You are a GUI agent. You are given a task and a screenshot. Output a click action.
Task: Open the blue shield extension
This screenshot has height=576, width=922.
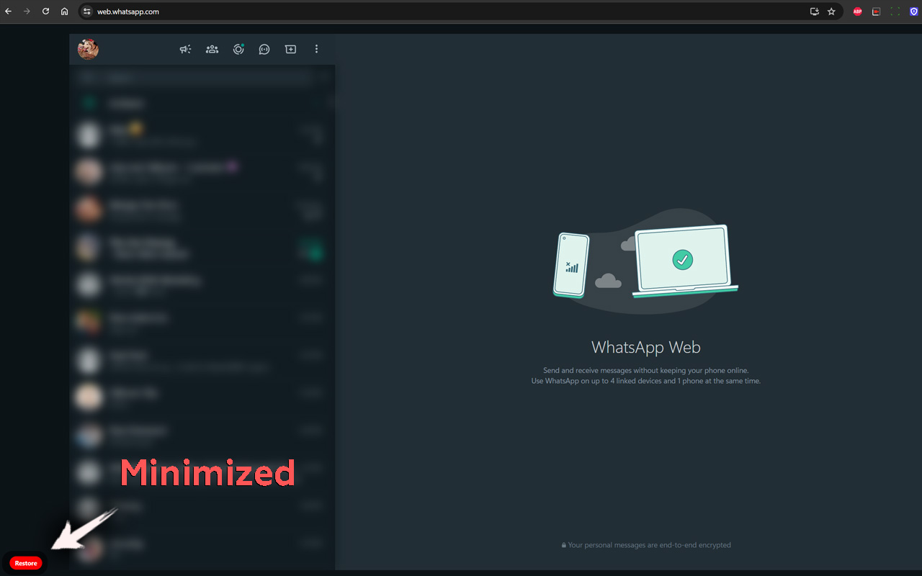(x=914, y=12)
